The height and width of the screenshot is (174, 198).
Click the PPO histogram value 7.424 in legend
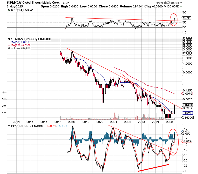tap(63, 126)
